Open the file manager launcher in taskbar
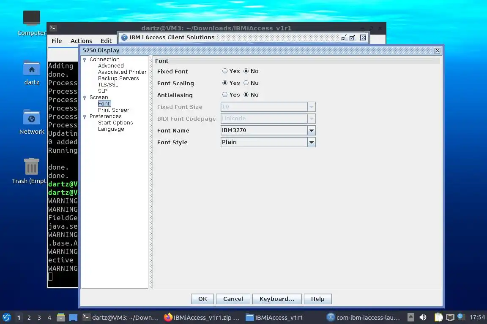487x324 pixels. 61,318
